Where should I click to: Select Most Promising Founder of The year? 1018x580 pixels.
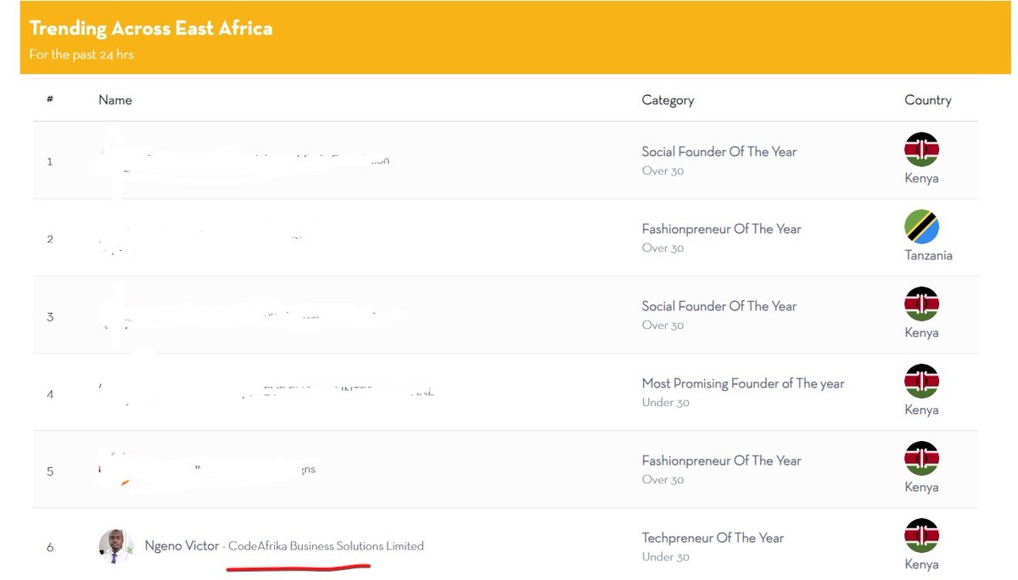[x=743, y=383]
